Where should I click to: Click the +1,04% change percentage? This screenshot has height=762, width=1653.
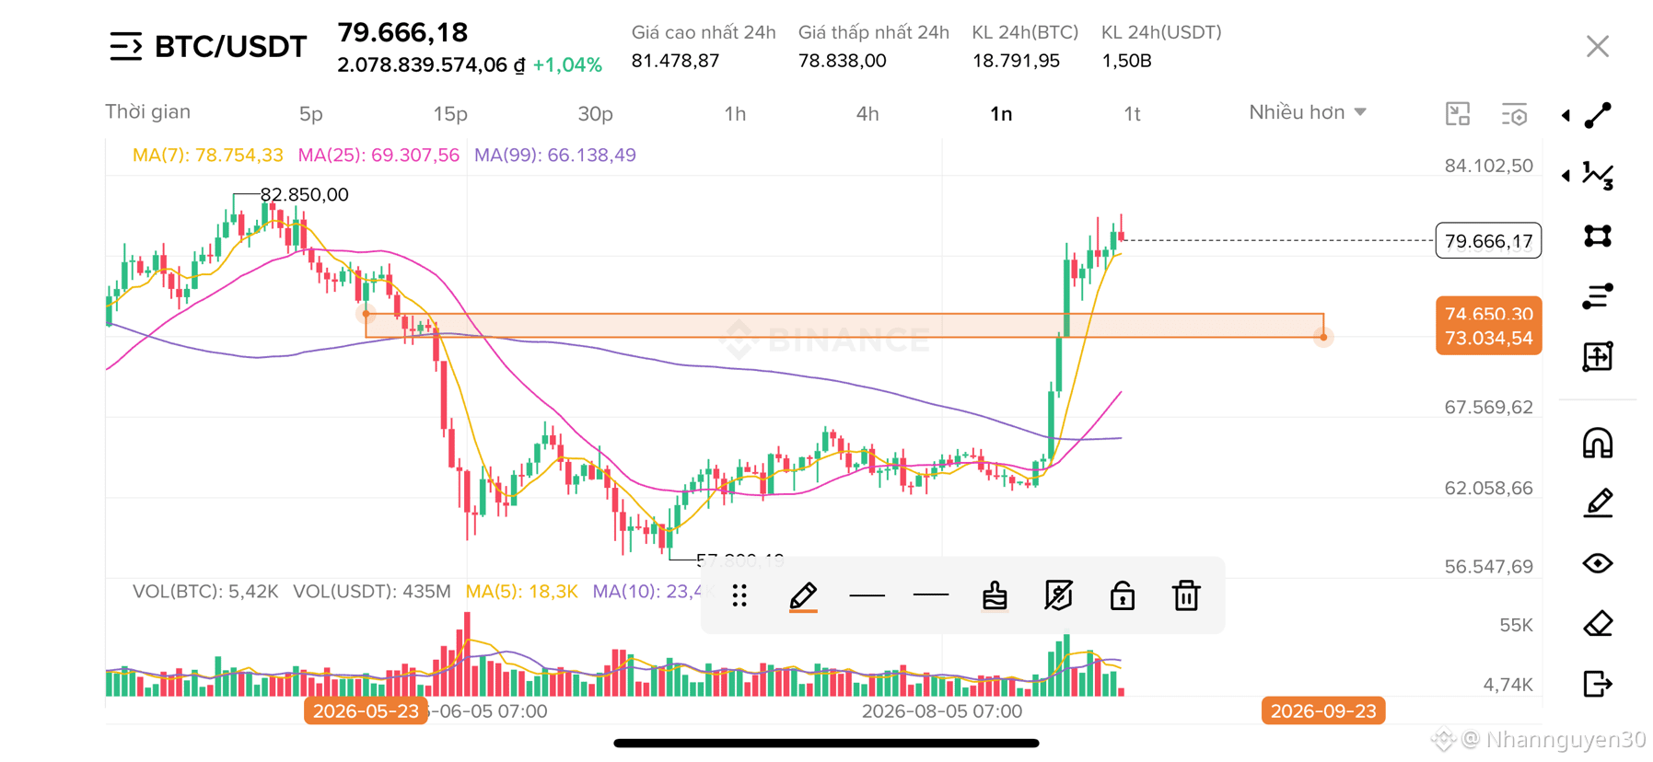point(567,64)
